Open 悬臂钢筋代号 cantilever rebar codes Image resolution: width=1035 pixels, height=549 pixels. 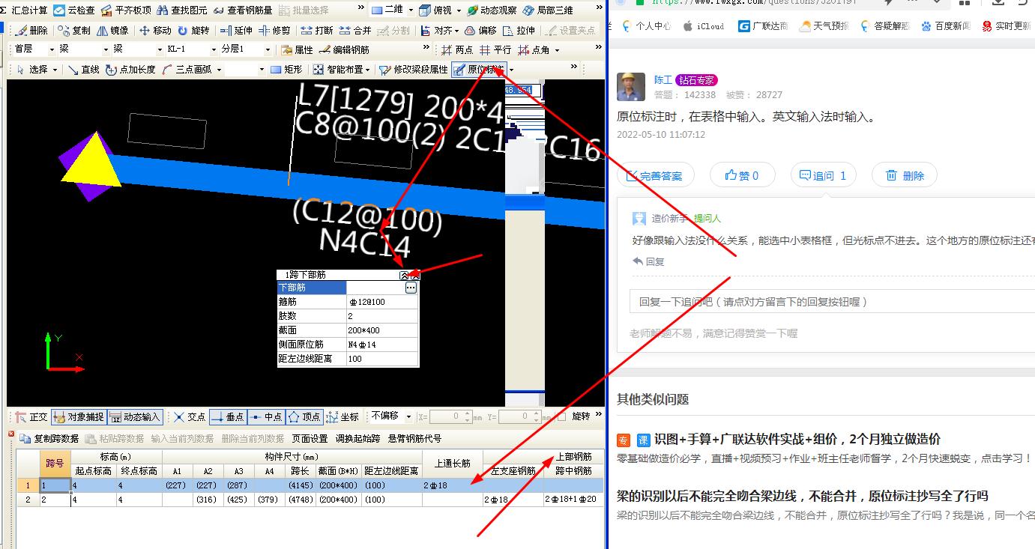(414, 438)
